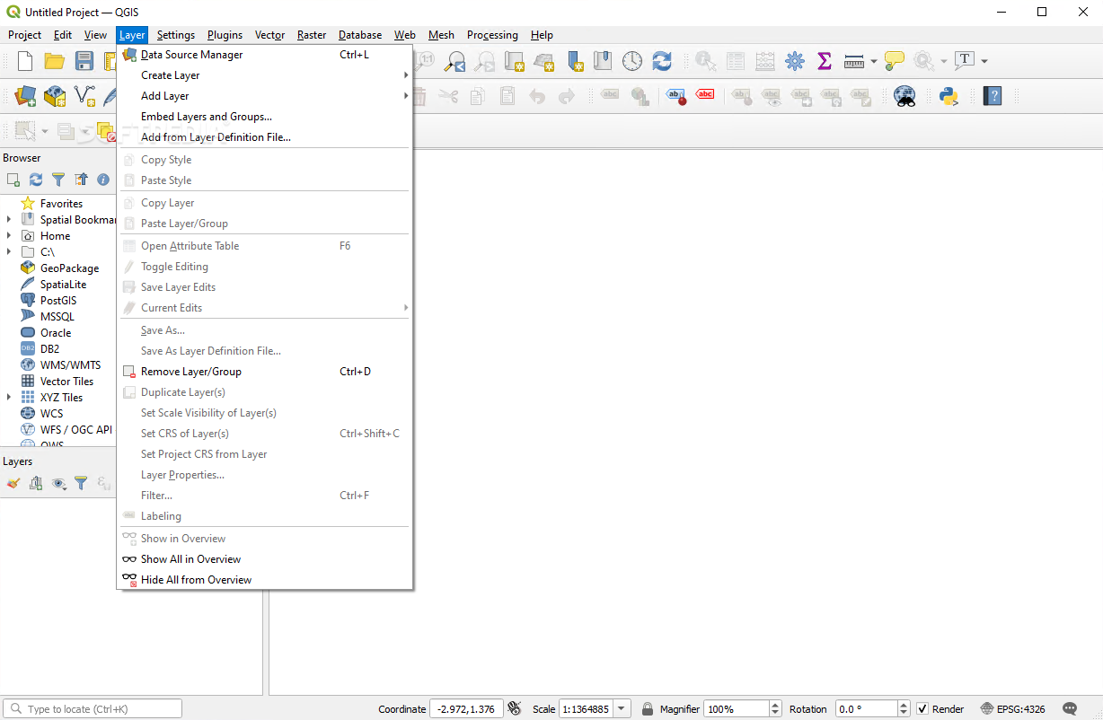Viewport: 1103px width, 720px height.
Task: Click Collapse All icon in Browser panel
Action: (x=81, y=180)
